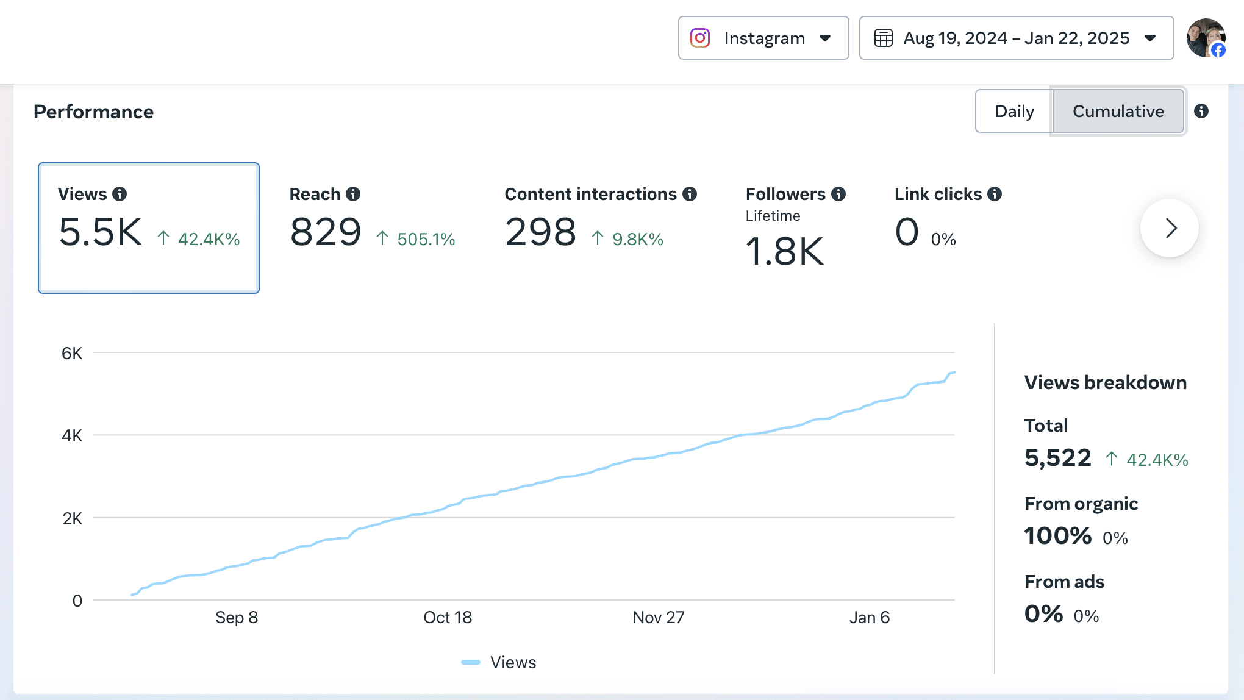Expand the Instagram platform dropdown
Image resolution: width=1244 pixels, height=700 pixels.
[x=763, y=38]
